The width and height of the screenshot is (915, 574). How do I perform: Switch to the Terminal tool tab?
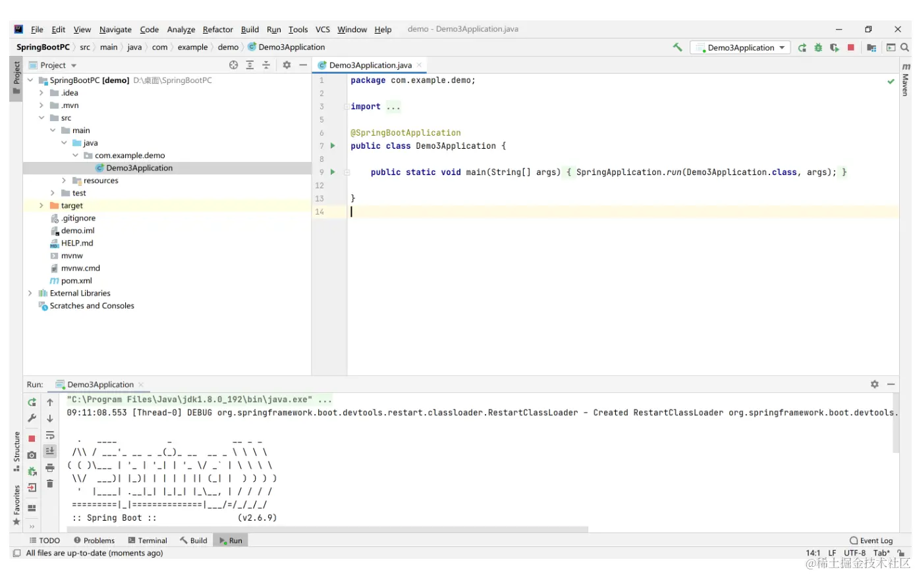(x=148, y=540)
